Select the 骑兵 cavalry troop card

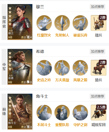[x=99, y=68]
